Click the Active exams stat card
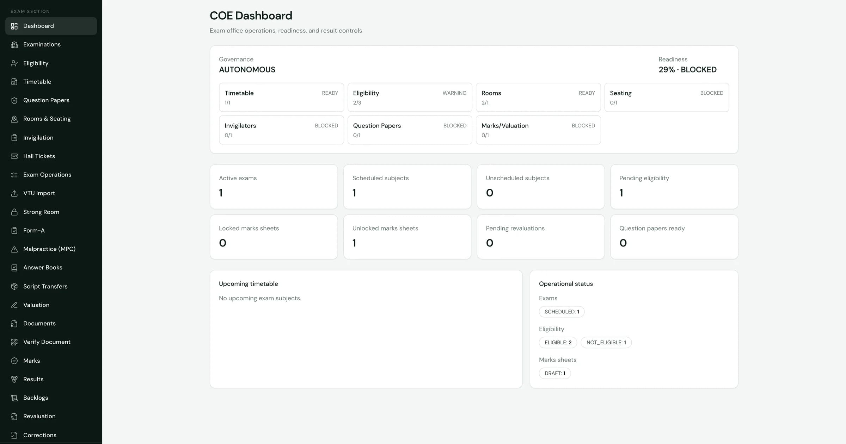Screen dimensions: 846x444 tap(274, 187)
